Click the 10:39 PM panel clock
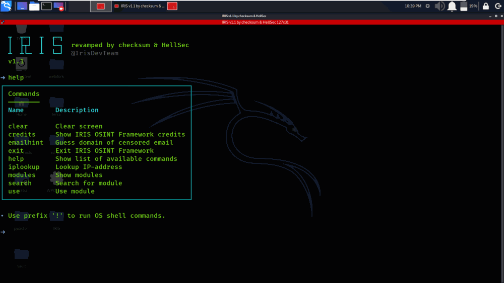Screen dimensions: 504x283 (x=413, y=6)
